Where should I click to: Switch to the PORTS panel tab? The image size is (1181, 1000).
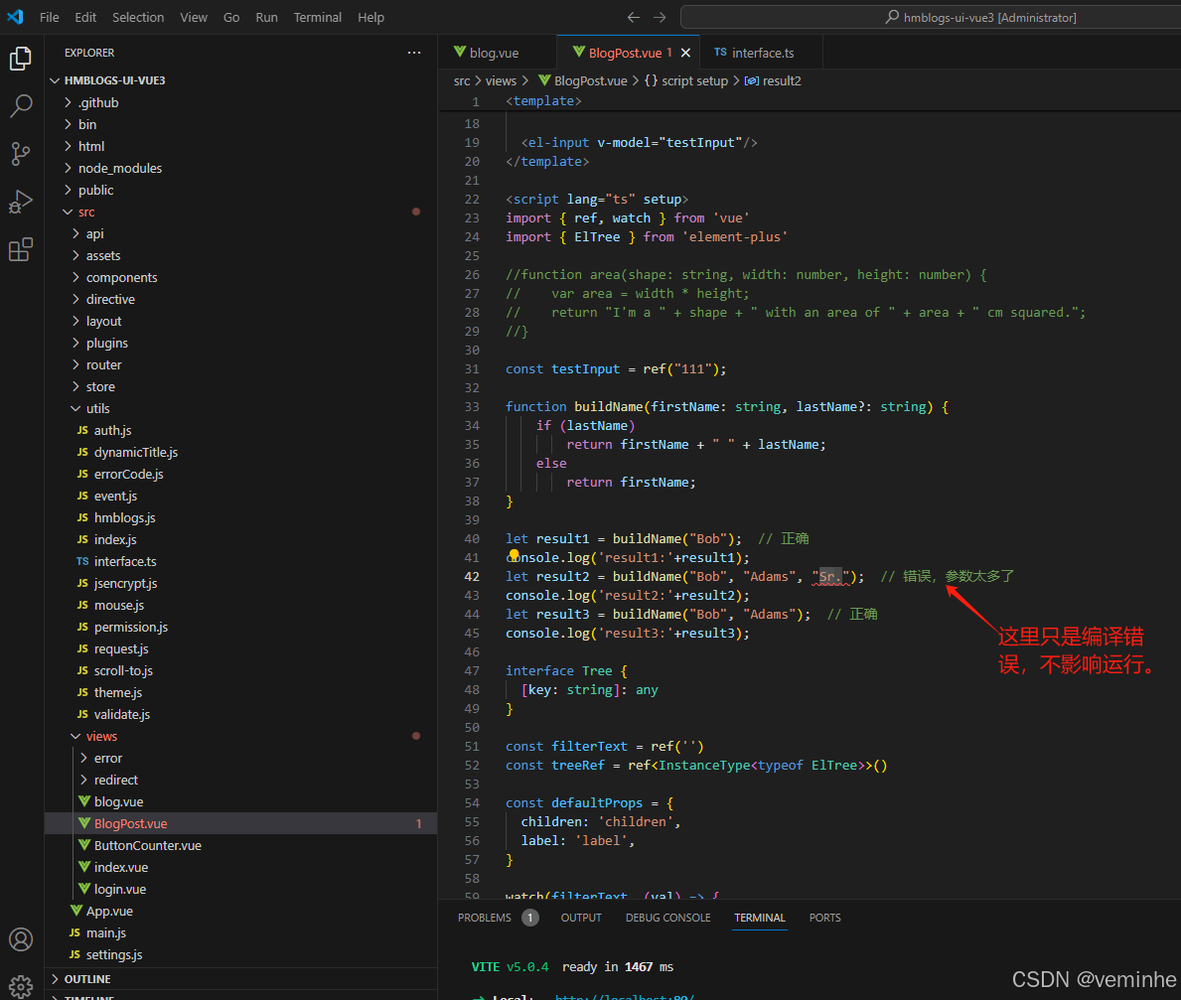coord(824,918)
